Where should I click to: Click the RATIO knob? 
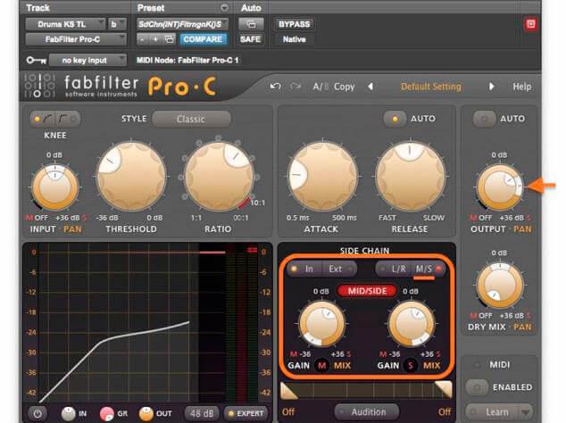coord(219,177)
